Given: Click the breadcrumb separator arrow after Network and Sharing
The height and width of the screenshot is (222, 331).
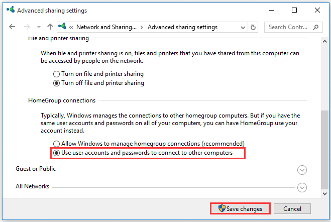Looking at the screenshot, I should [x=142, y=28].
